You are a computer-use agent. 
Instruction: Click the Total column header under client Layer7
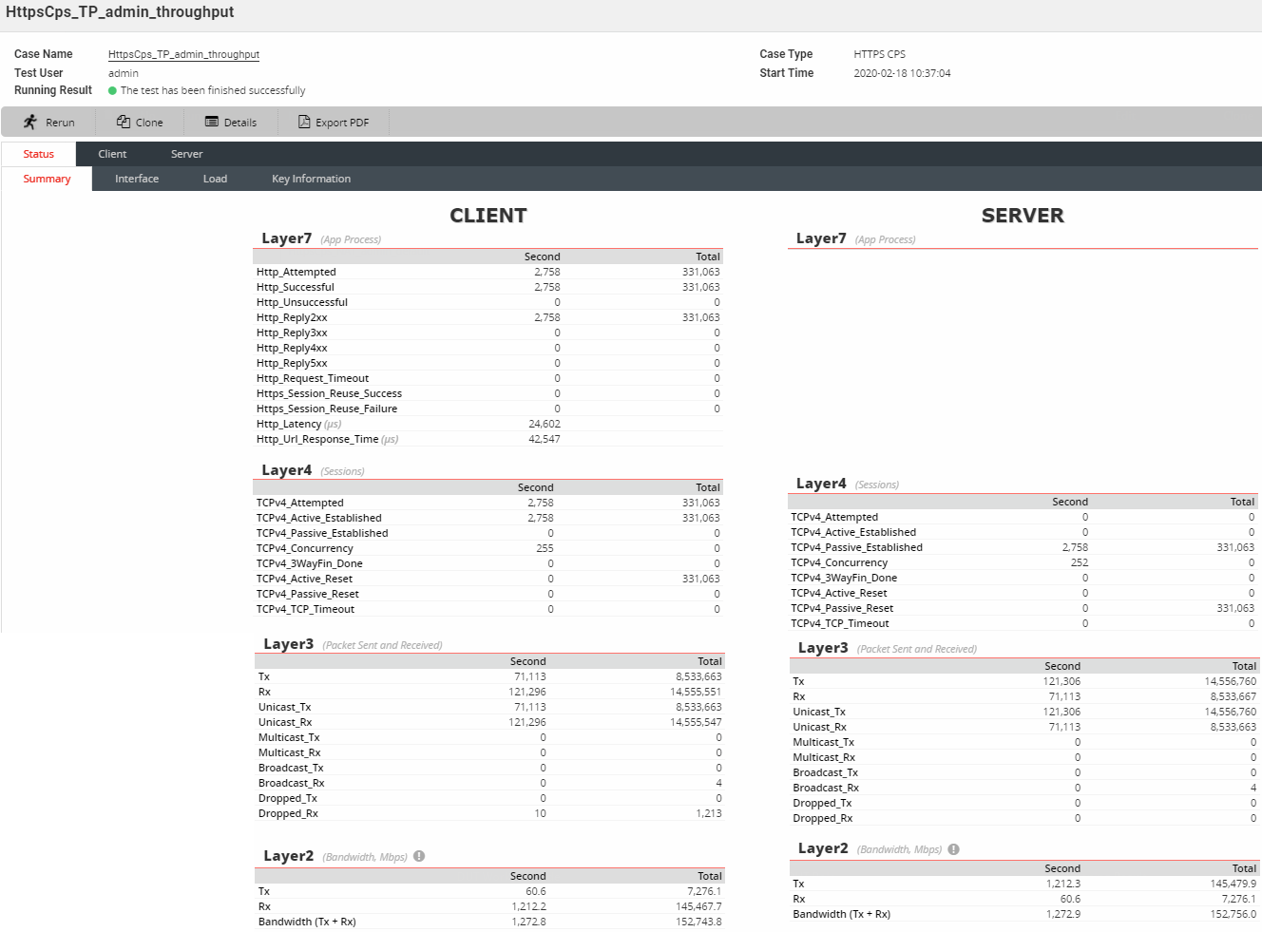tap(708, 256)
